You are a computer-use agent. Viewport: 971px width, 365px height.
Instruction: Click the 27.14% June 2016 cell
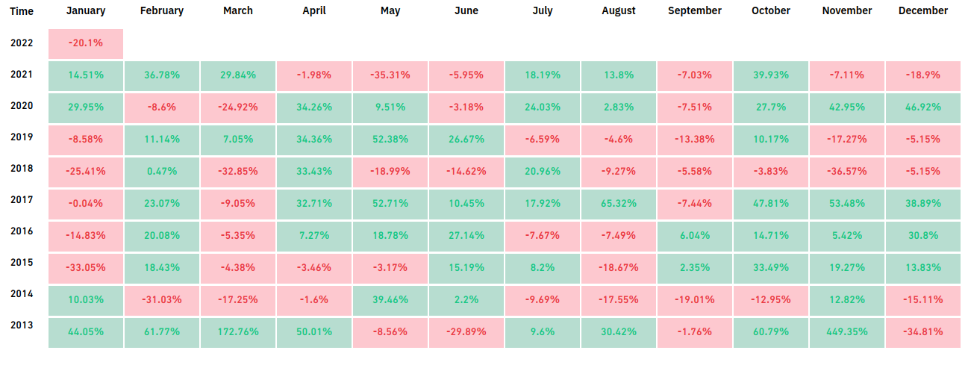[466, 236]
